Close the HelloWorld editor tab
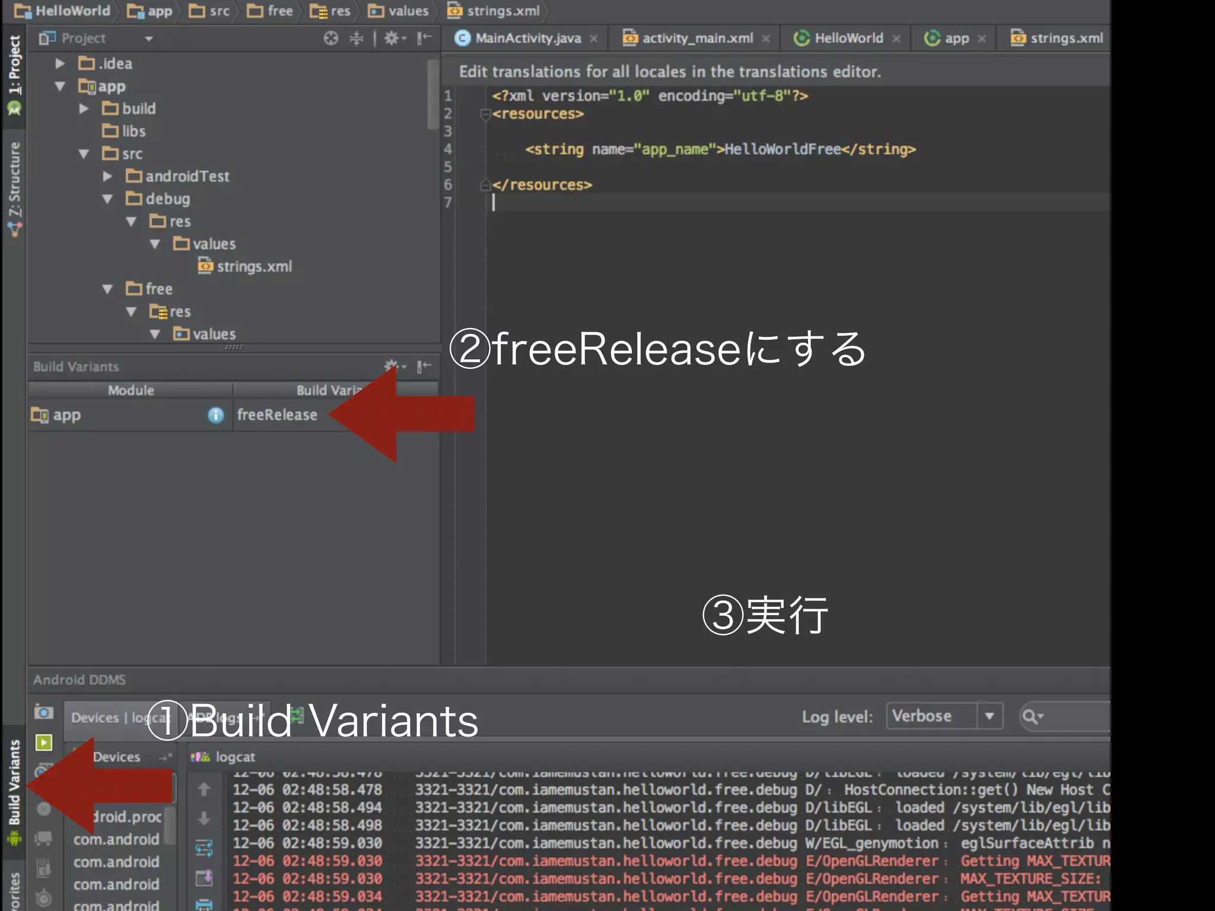 point(896,39)
